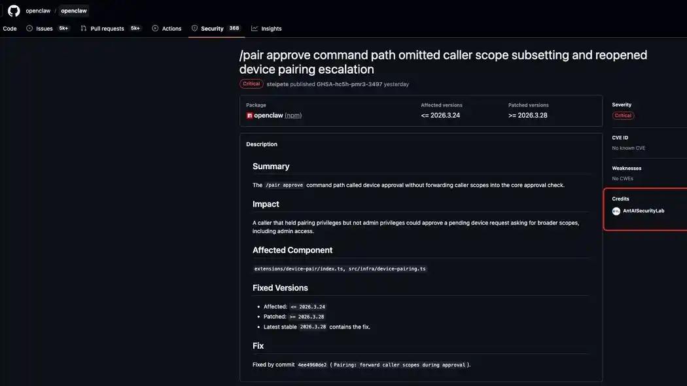Screen dimensions: 687x386
Task: Click the pull request branch icon
Action: tap(83, 29)
